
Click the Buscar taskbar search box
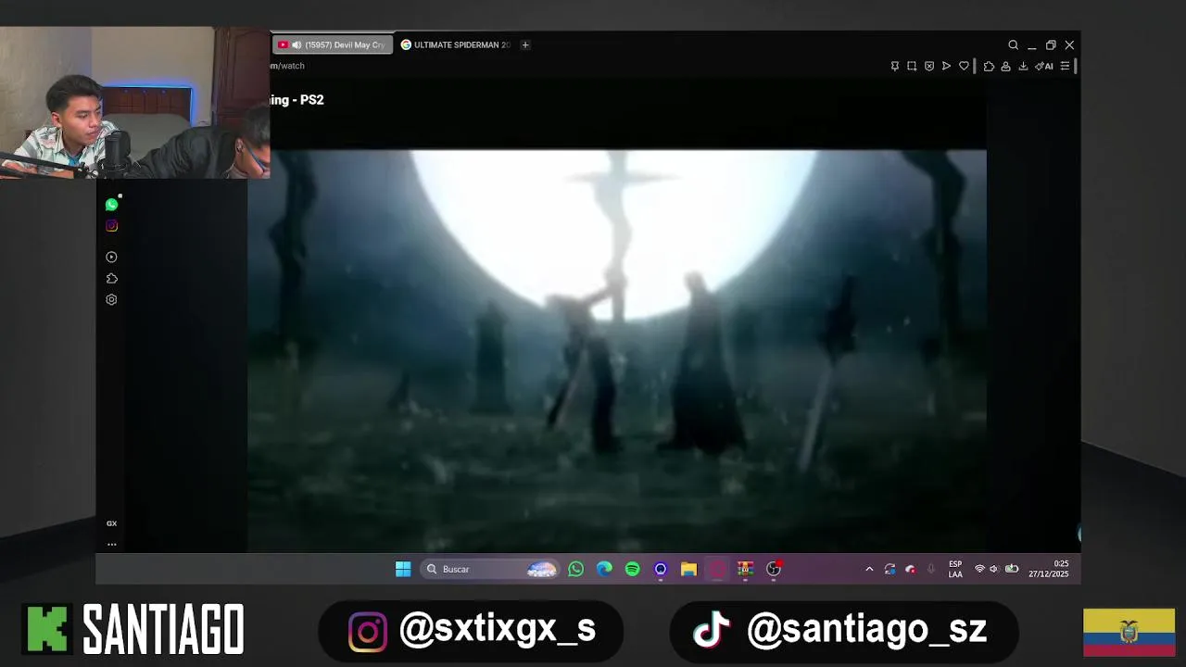tap(489, 569)
